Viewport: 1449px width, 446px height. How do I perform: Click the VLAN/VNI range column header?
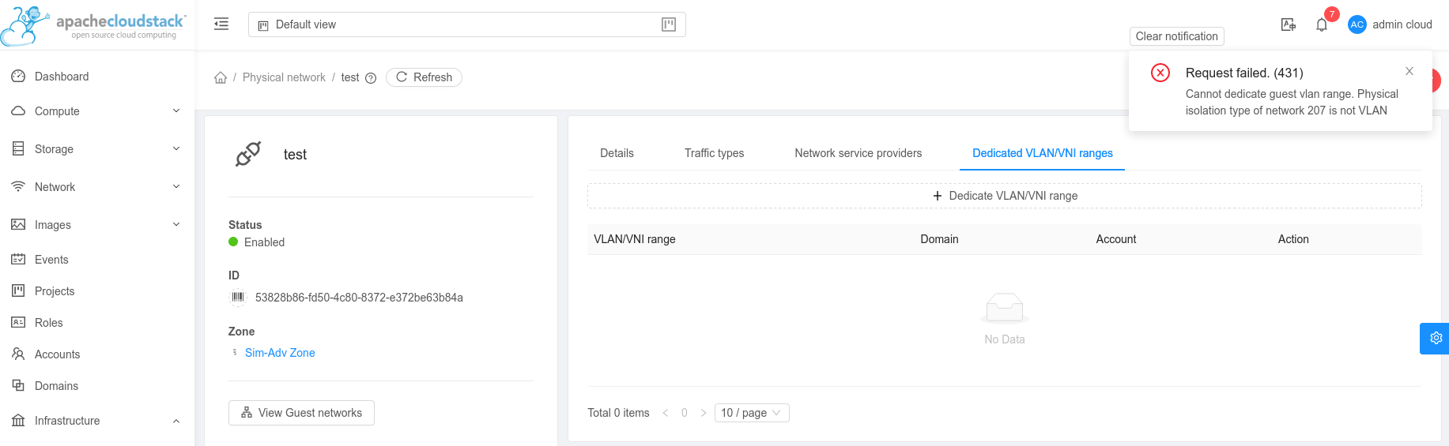(635, 239)
